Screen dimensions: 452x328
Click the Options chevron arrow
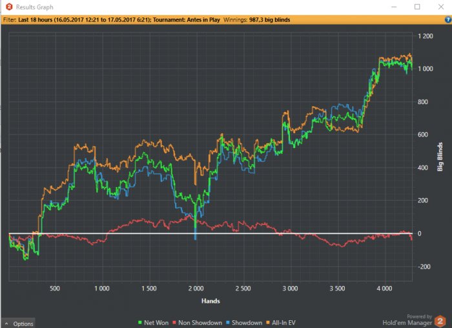pos(6,323)
